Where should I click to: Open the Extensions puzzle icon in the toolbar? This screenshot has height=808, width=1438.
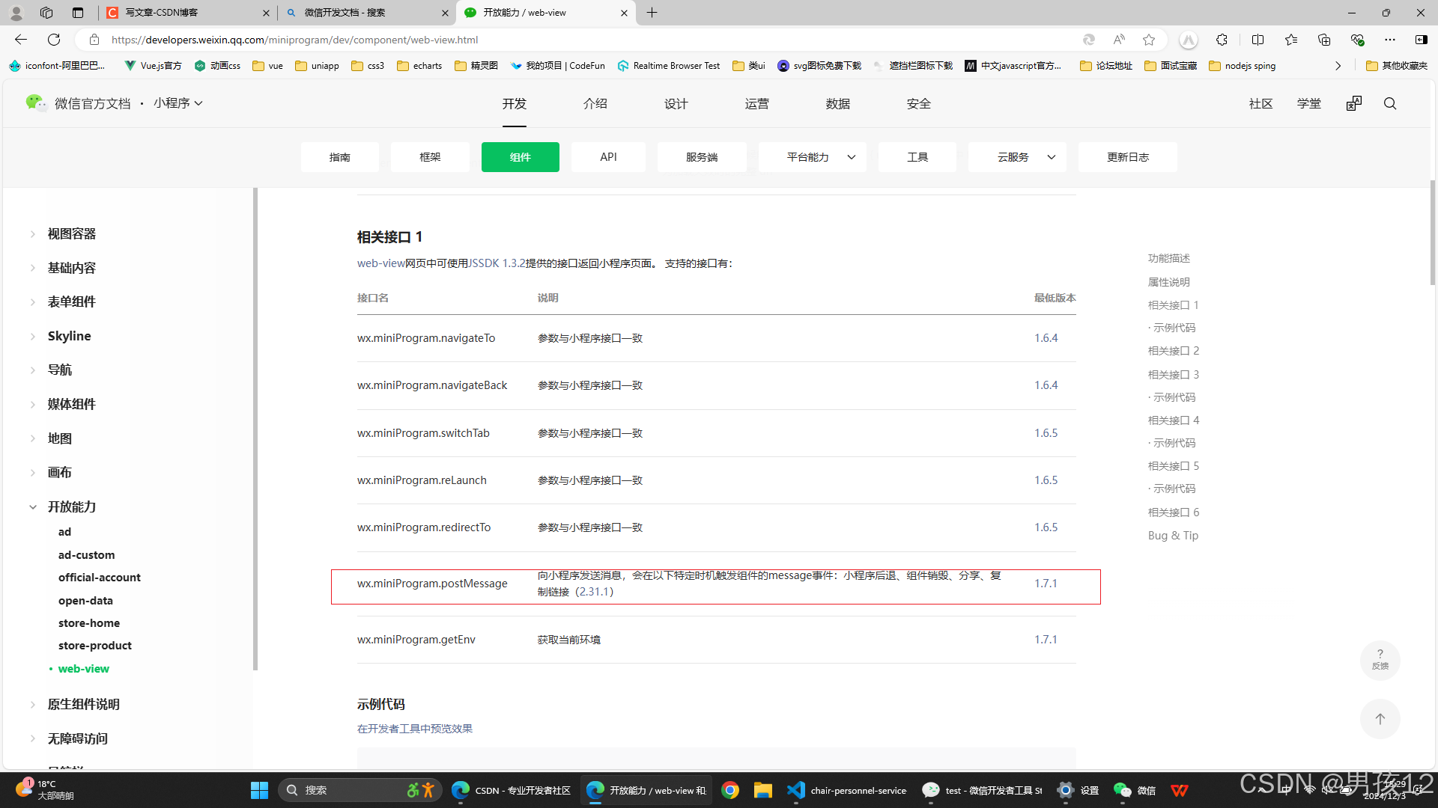click(1222, 40)
